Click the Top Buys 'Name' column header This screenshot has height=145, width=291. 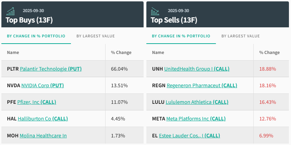point(13,53)
